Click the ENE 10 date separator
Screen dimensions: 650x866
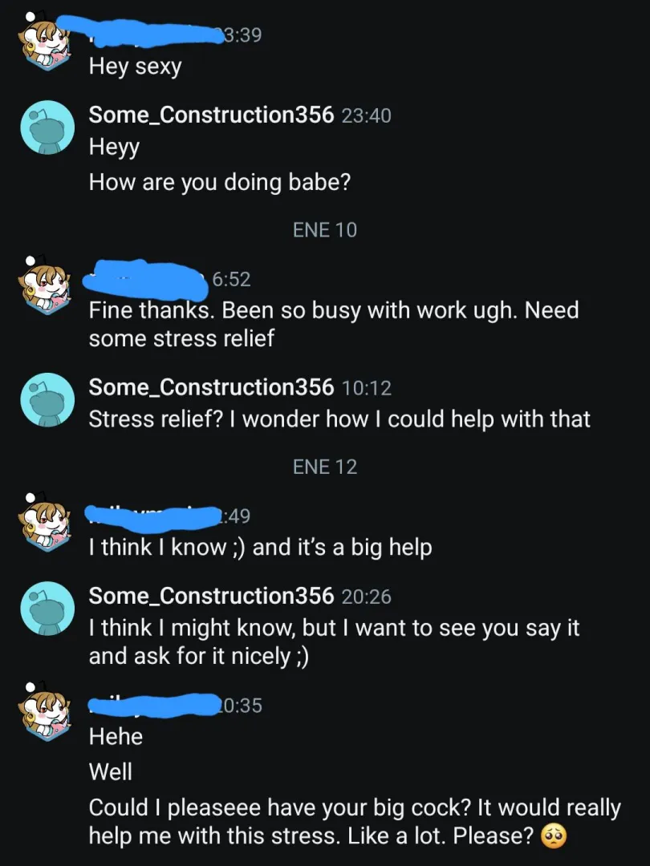(x=325, y=230)
